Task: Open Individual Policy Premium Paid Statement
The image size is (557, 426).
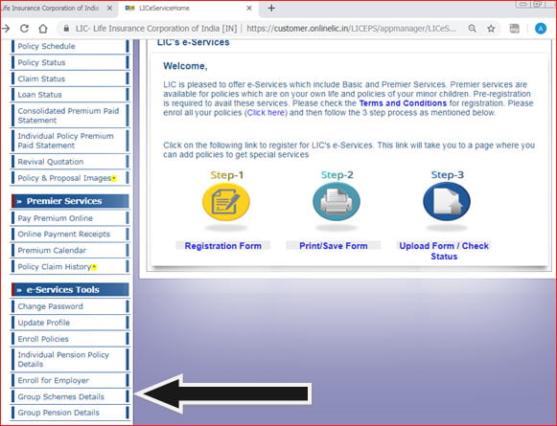Action: [70, 141]
